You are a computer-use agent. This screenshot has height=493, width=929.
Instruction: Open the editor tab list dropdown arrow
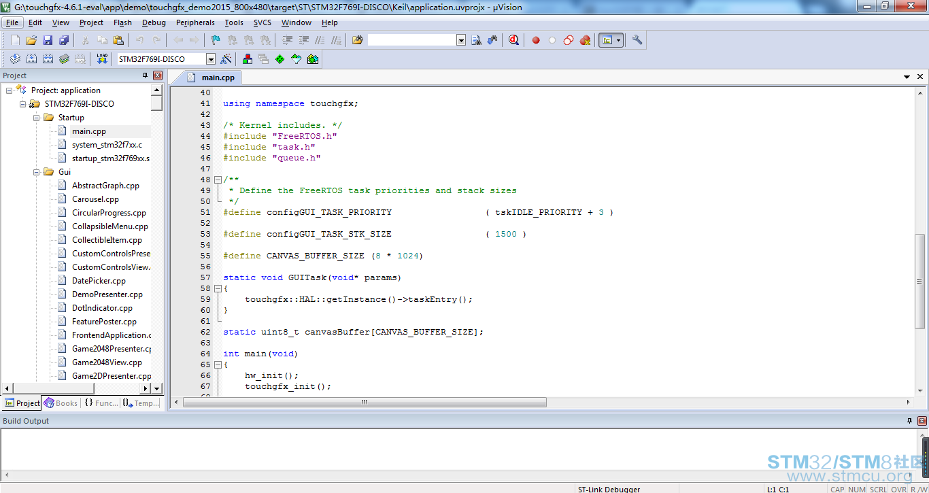pos(908,77)
